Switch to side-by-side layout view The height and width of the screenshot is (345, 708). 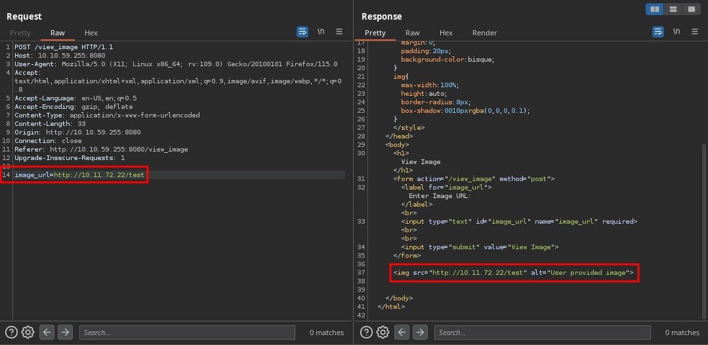[x=654, y=9]
